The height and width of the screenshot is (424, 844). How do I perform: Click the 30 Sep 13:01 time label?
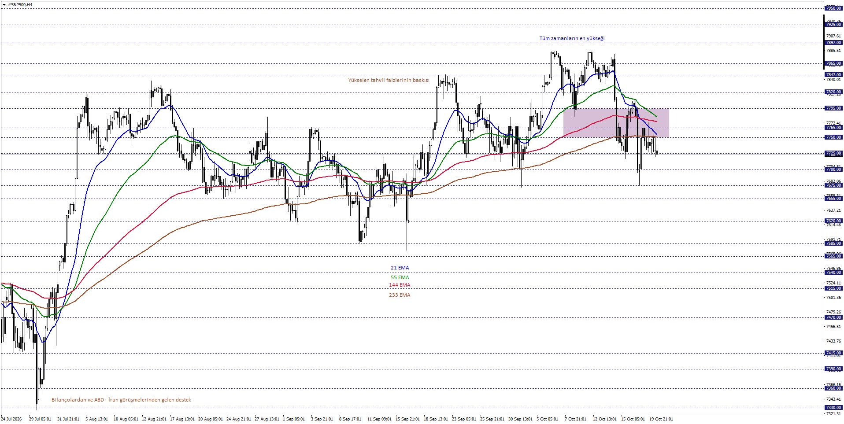(520, 419)
